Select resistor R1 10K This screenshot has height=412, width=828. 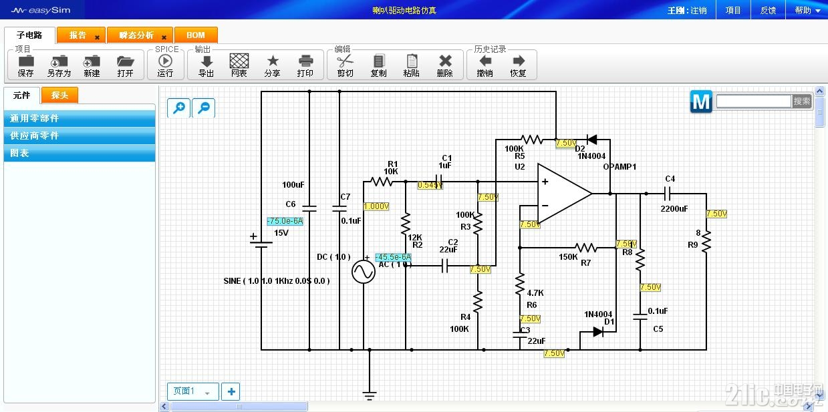coord(382,181)
